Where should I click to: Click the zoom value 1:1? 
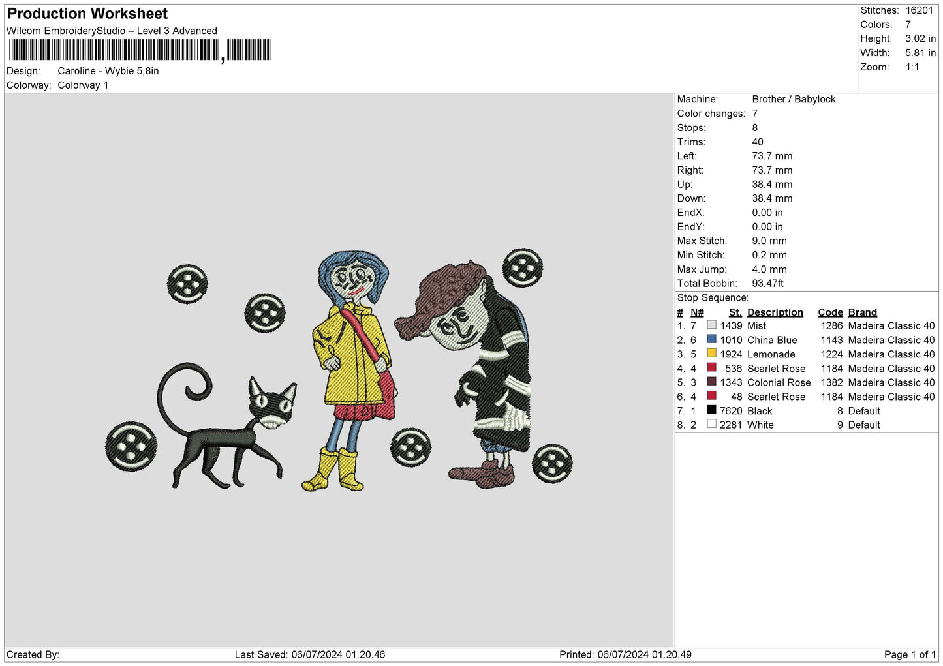point(912,67)
